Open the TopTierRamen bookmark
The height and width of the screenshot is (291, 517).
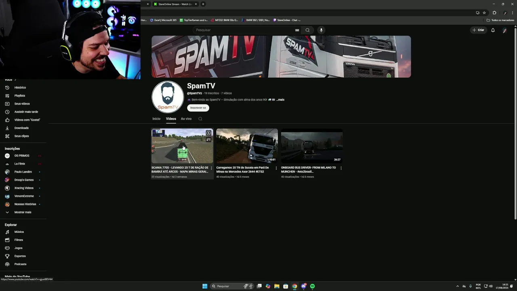coord(193,20)
